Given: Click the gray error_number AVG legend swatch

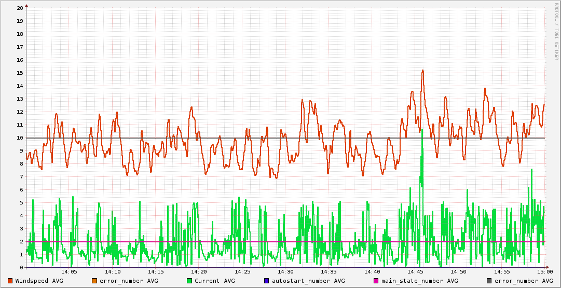Looking at the screenshot, I should point(489,281).
